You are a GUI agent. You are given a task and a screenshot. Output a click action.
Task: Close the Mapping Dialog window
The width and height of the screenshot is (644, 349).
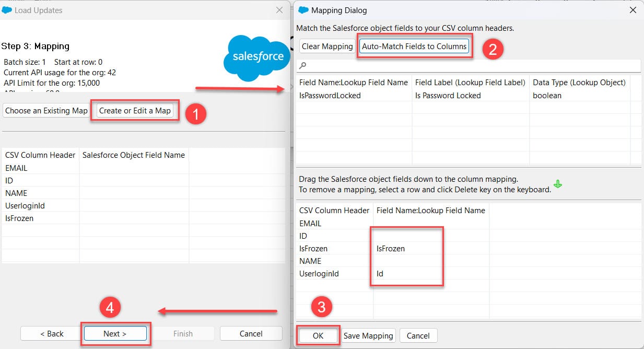[x=633, y=10]
